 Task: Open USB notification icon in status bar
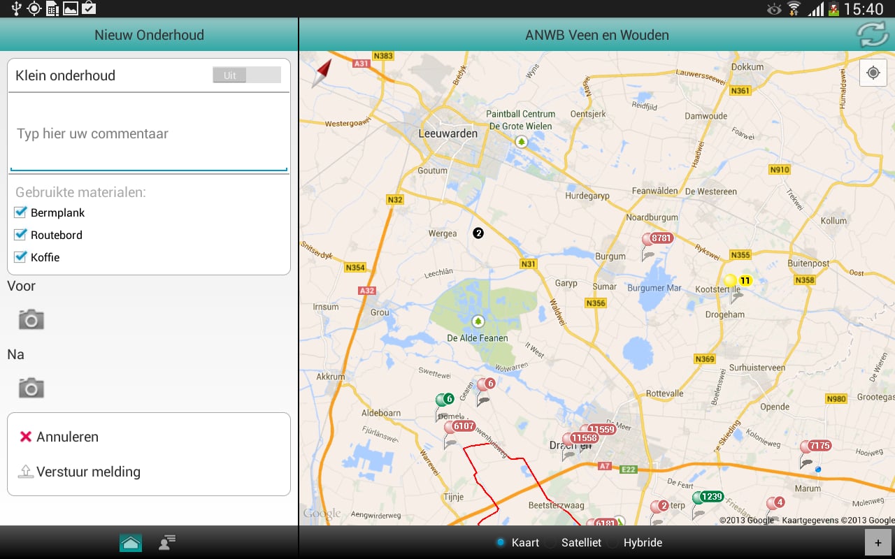(x=16, y=8)
